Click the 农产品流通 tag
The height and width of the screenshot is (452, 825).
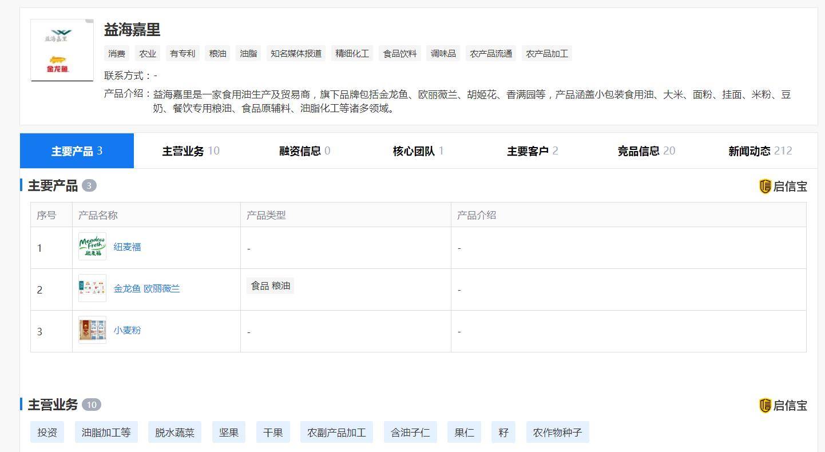click(x=491, y=54)
